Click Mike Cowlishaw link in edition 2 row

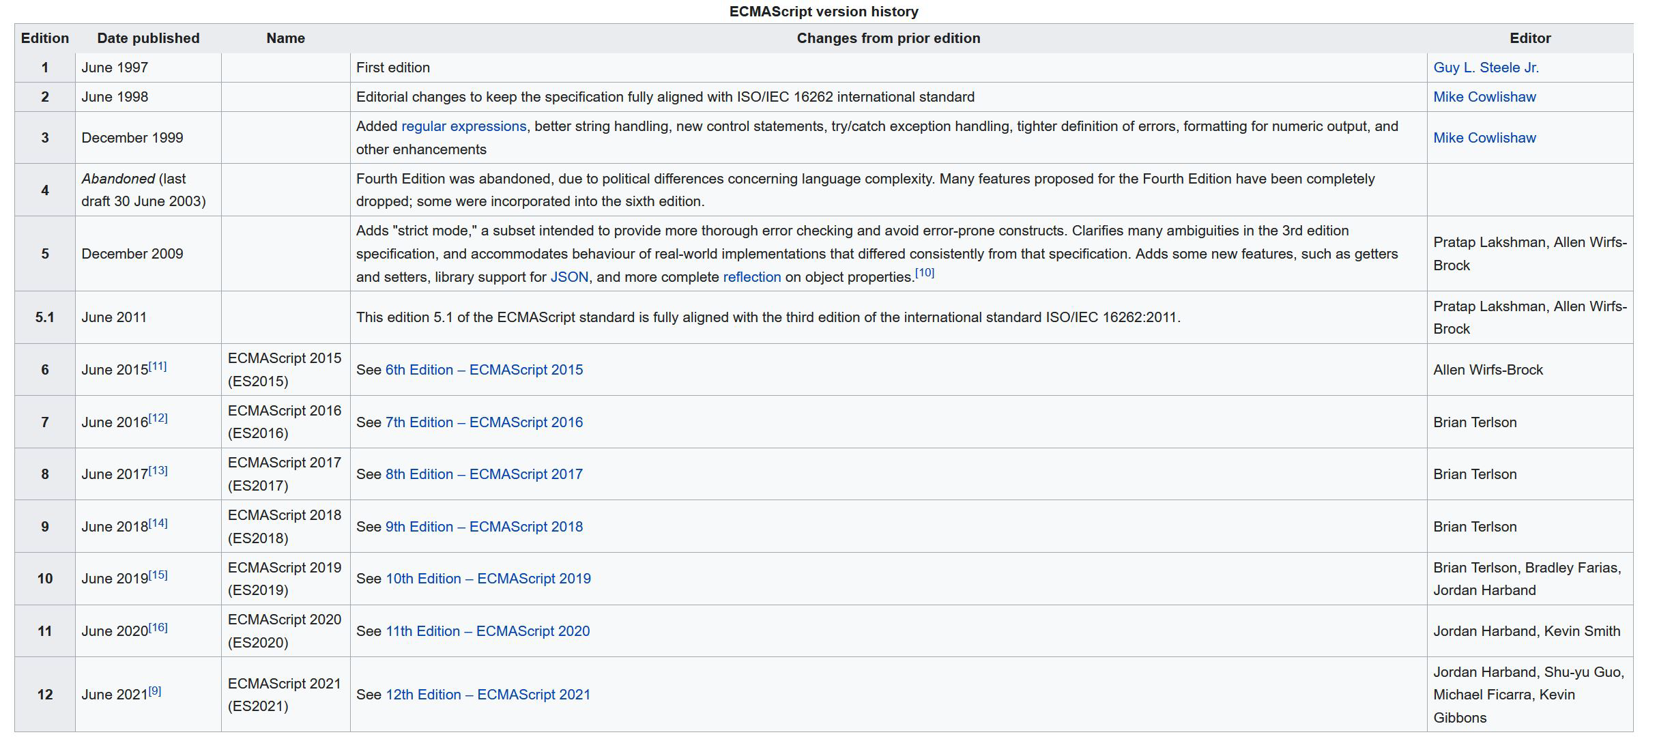coord(1484,97)
